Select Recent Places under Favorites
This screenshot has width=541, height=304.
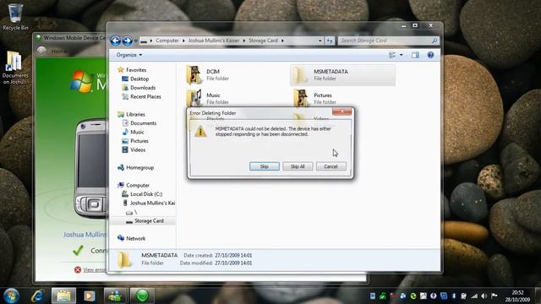click(x=145, y=97)
